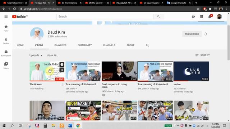230x129 pixels.
Task: Bookmark this page with the star
Action: [x=198, y=9]
